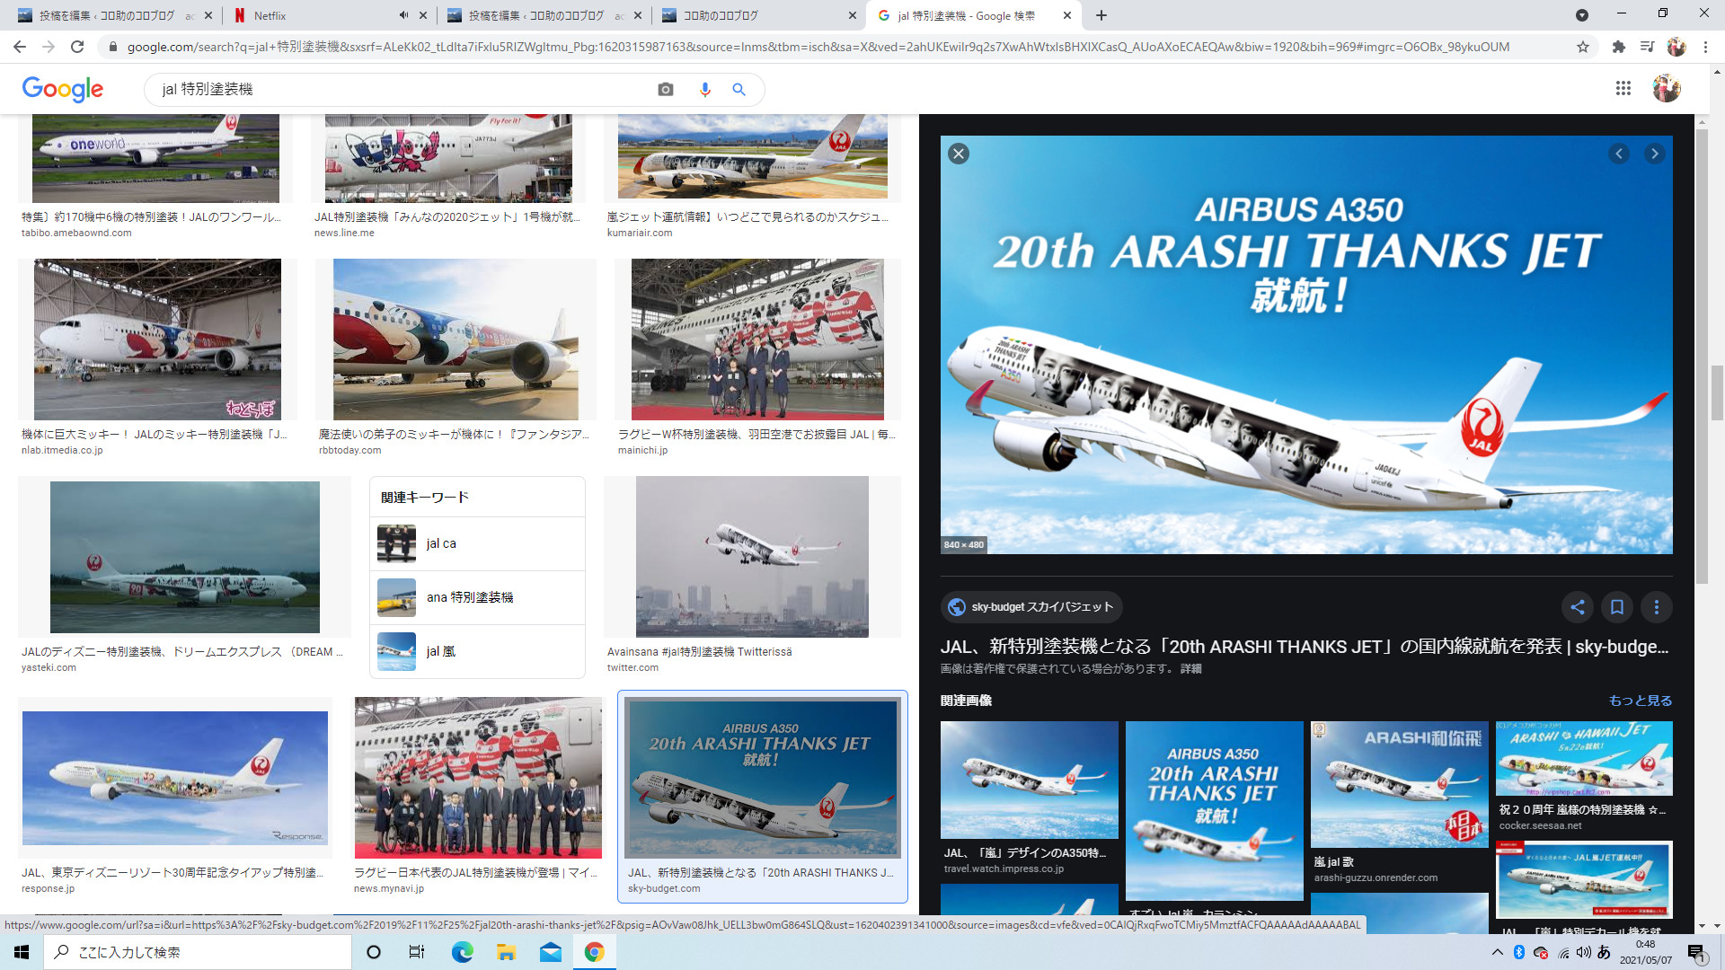Viewport: 1725px width, 970px height.
Task: Open the みんなの2020ジェット plane thumbnail
Action: pyautogui.click(x=448, y=158)
